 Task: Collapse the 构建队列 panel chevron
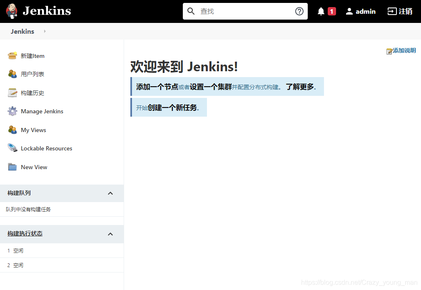(110, 193)
